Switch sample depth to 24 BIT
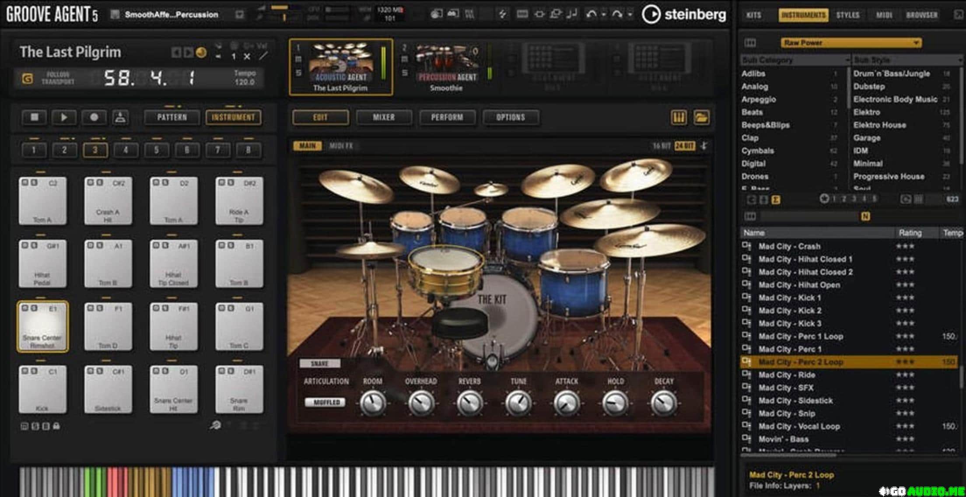Screen dimensions: 966x497 click(685, 146)
